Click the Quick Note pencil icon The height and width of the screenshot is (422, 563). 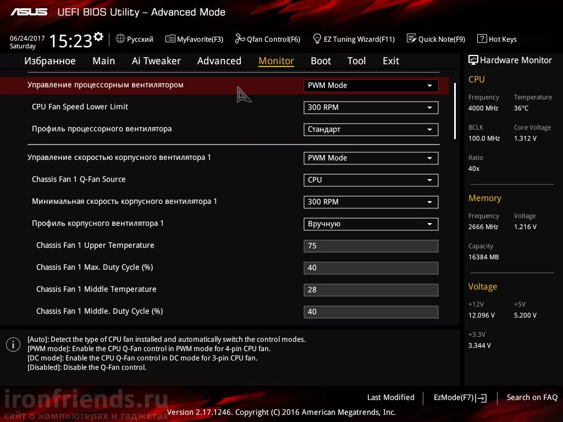pyautogui.click(x=411, y=38)
